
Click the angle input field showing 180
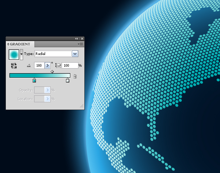click(x=39, y=66)
